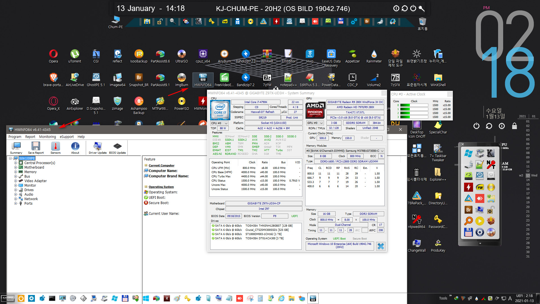Select the Monitor tree item
540x304 pixels.
tap(30, 185)
